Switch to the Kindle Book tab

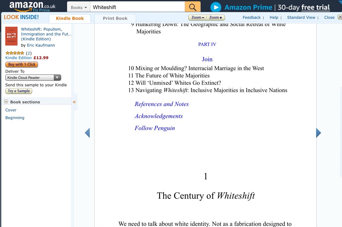click(70, 18)
